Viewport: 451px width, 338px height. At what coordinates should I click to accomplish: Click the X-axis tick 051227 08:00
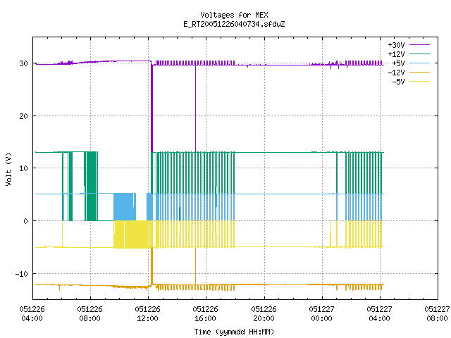click(x=437, y=313)
